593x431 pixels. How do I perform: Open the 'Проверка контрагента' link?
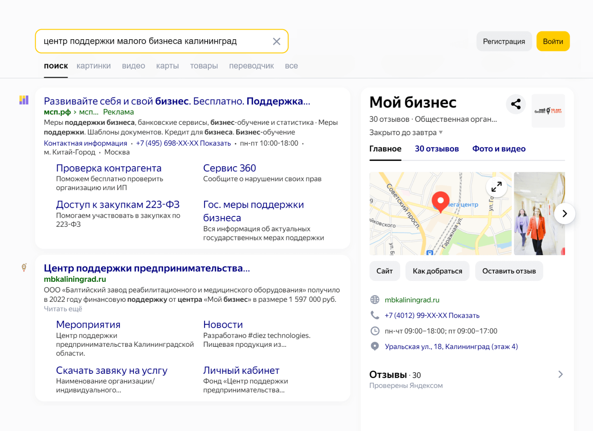[109, 168]
